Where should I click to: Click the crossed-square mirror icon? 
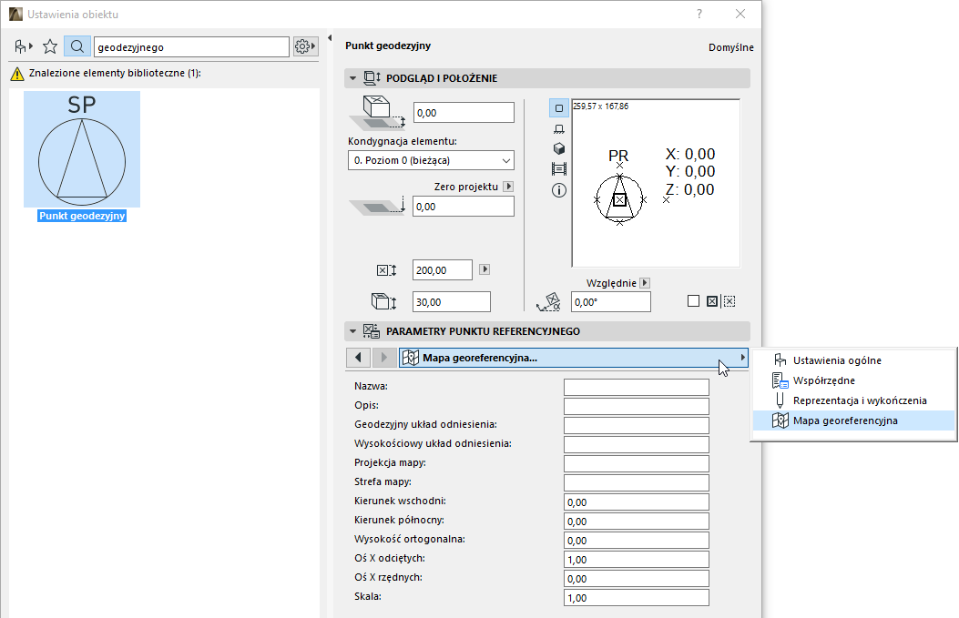(712, 300)
